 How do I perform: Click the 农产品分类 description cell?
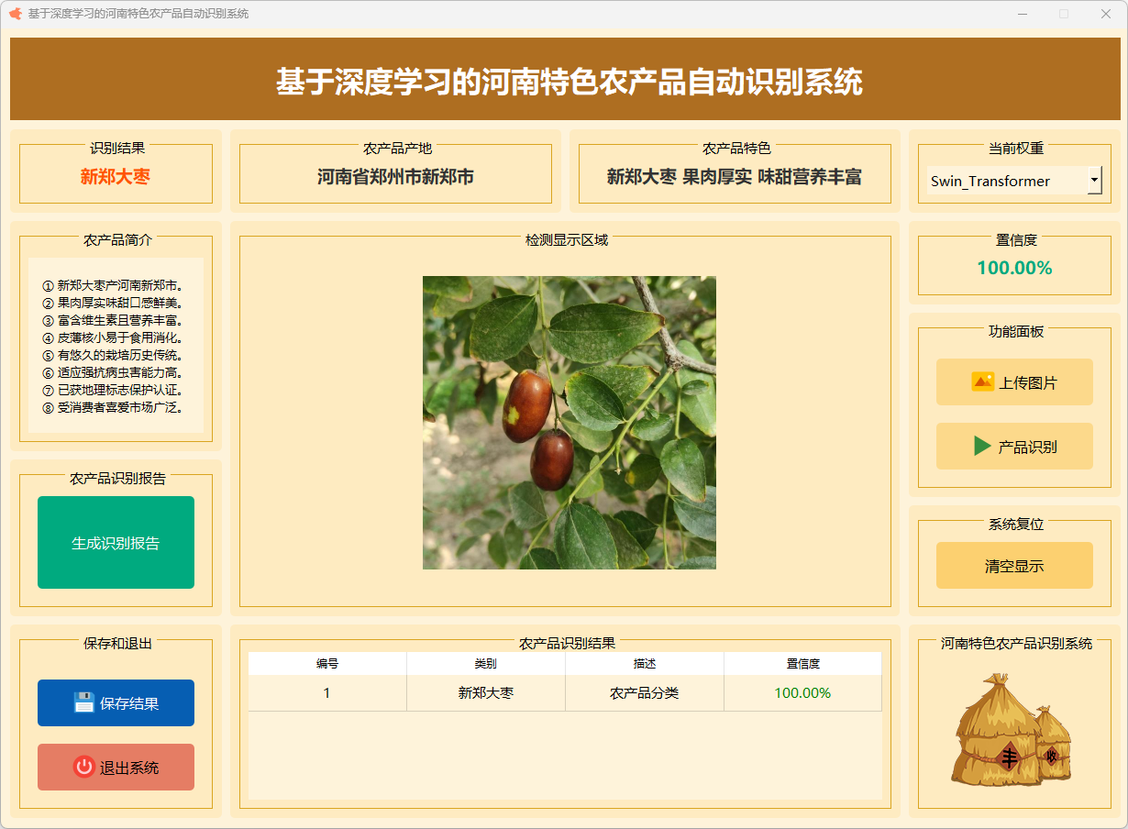(645, 693)
